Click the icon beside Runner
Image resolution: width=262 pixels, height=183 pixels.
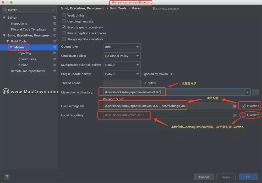[x=55, y=65]
